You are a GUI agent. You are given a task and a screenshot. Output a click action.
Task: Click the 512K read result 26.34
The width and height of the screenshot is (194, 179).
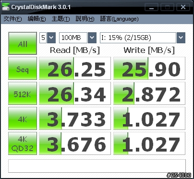[75, 93]
